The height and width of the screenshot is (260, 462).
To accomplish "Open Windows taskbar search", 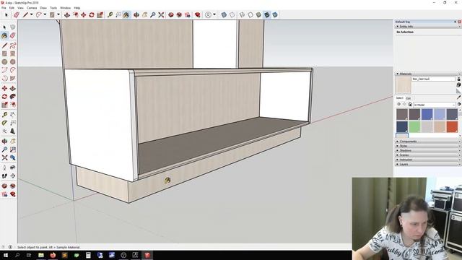I will pos(17,255).
